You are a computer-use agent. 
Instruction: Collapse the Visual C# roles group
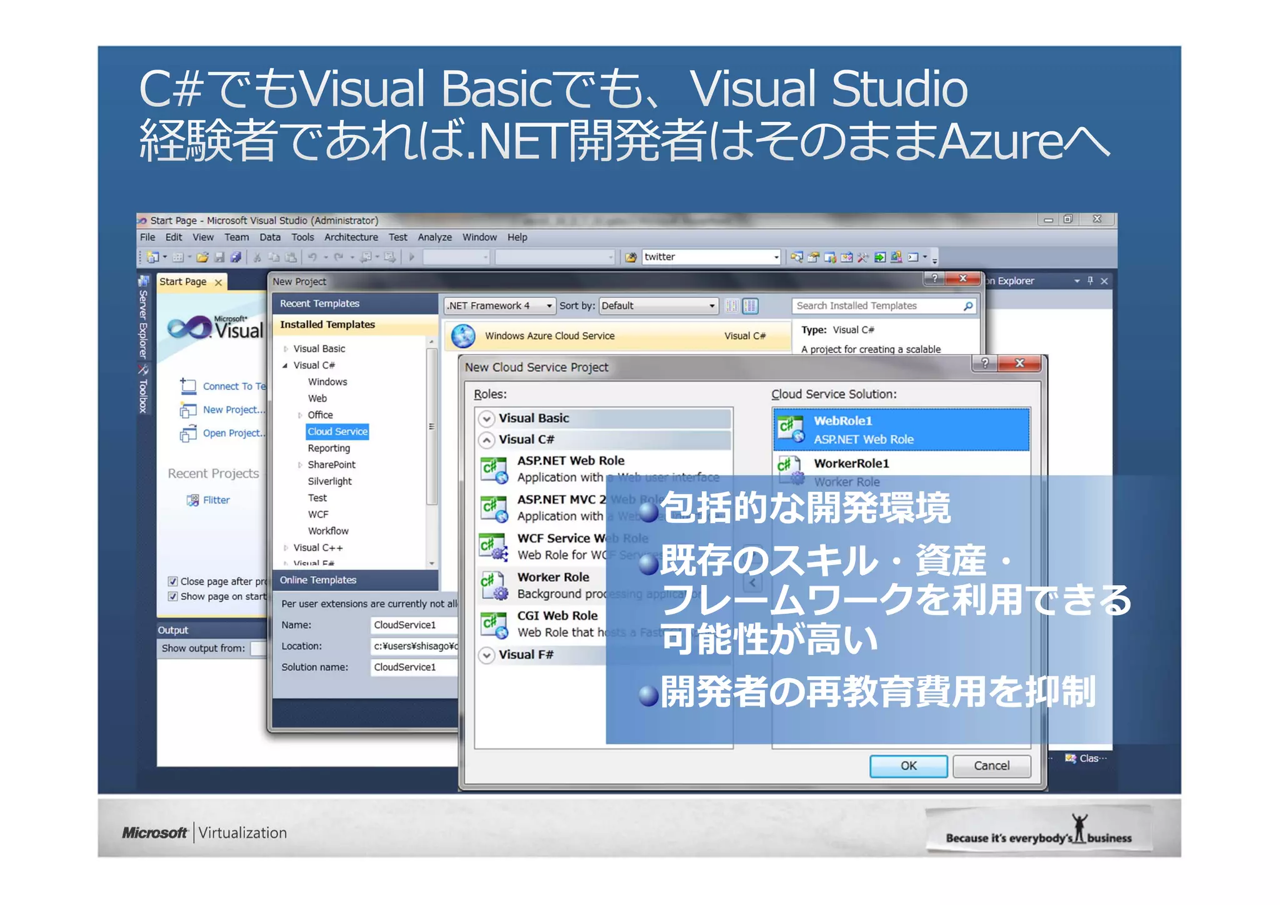487,440
